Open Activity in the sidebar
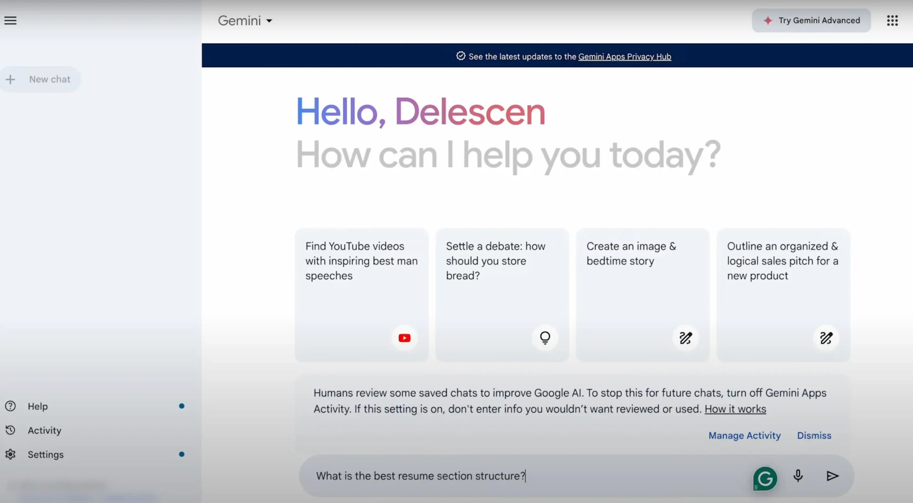This screenshot has height=503, width=913. [95, 430]
